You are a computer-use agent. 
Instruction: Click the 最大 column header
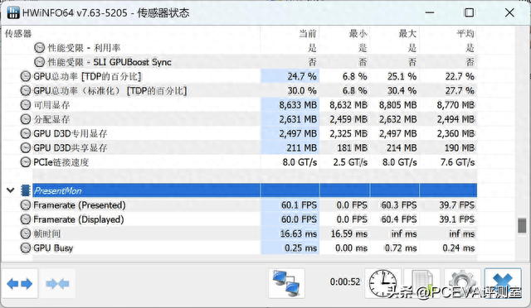coord(407,33)
